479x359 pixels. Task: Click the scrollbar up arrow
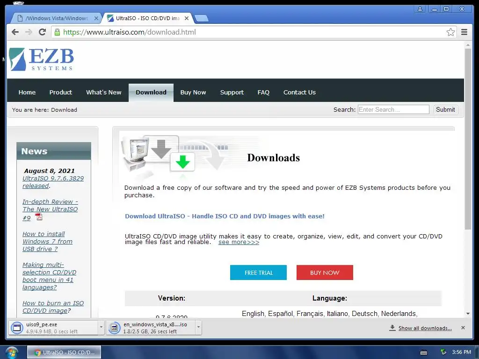tap(468, 45)
